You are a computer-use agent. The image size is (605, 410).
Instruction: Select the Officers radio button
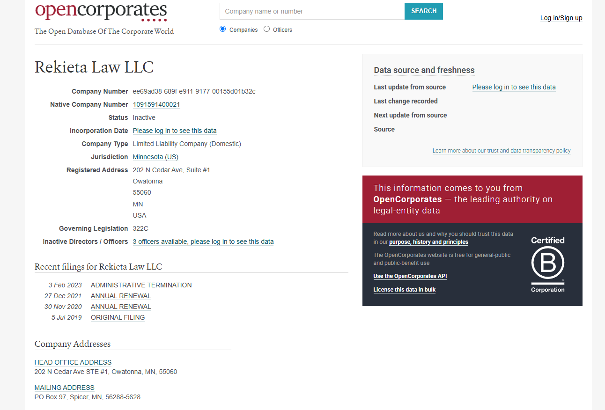266,29
